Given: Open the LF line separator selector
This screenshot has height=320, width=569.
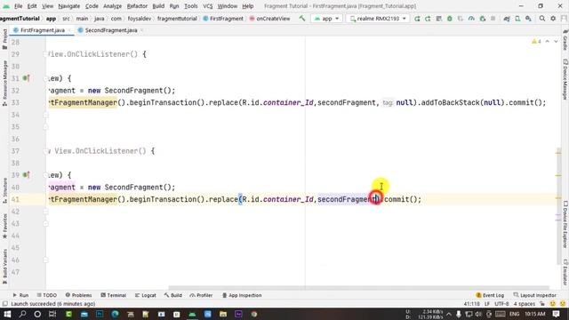Looking at the screenshot, I should click(487, 304).
